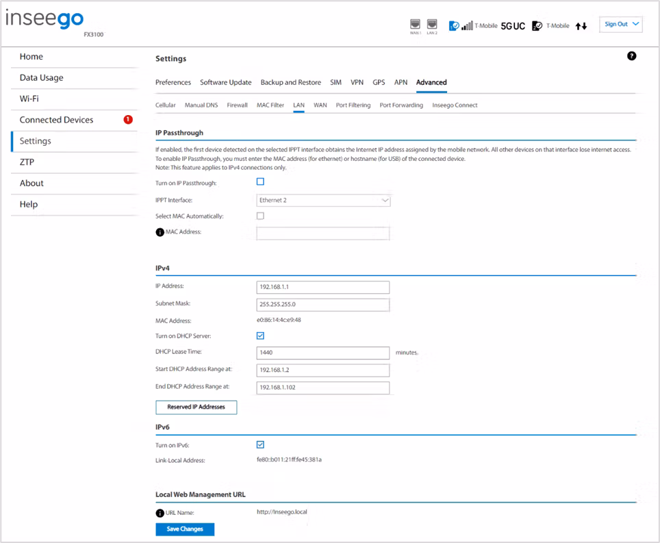The height and width of the screenshot is (543, 660).
Task: Click the info icon beside MAC Address
Action: 160,232
